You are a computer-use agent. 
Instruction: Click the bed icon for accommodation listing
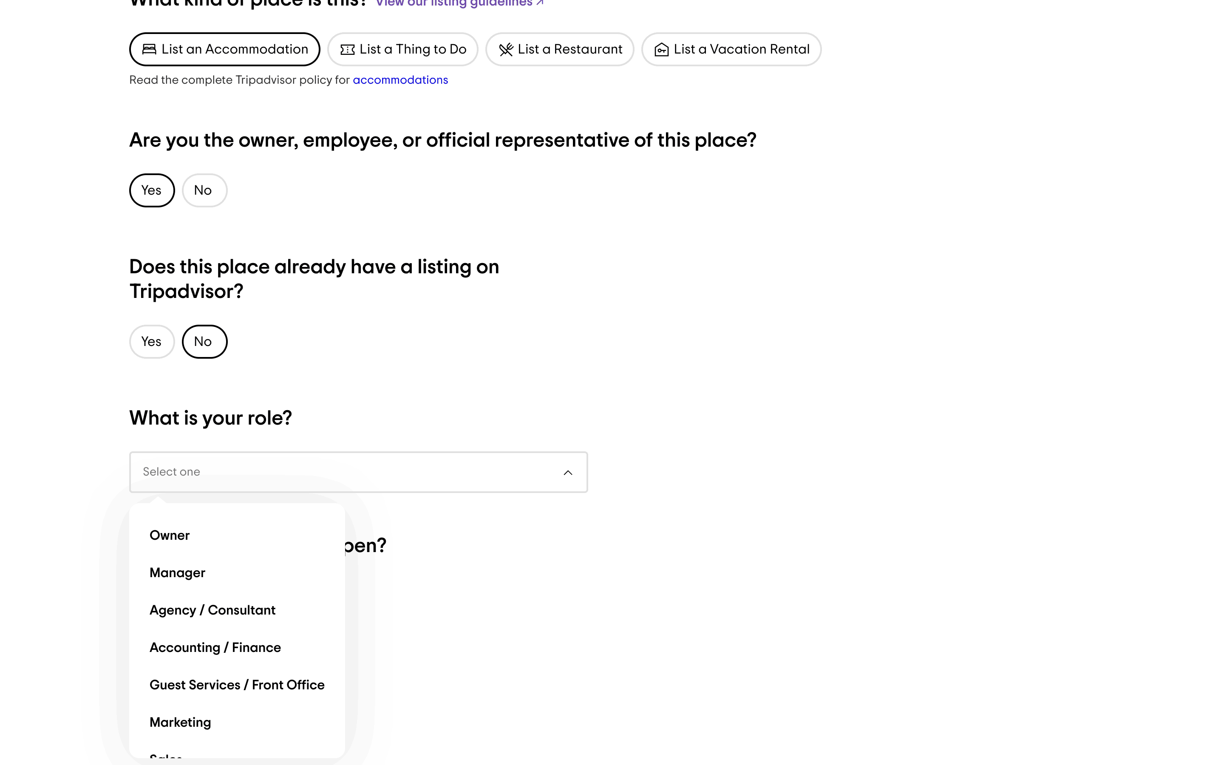pos(149,49)
